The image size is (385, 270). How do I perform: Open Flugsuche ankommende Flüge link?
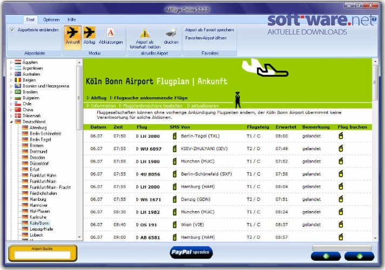click(151, 98)
